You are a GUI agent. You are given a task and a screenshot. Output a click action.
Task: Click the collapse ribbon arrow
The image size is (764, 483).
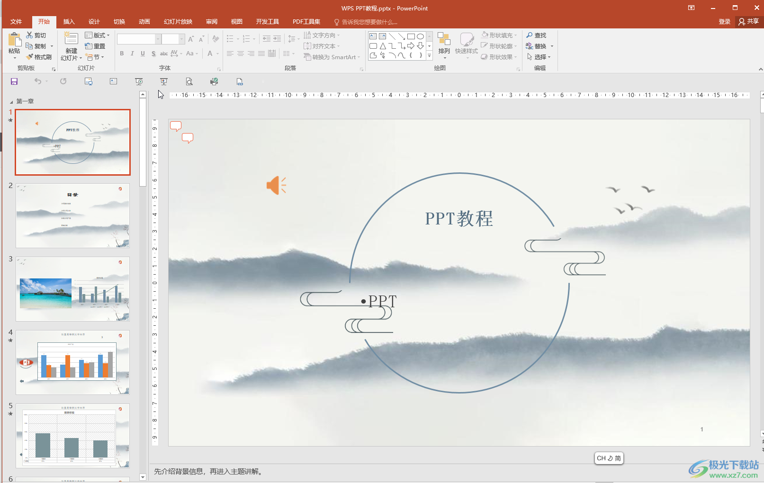coord(761,69)
